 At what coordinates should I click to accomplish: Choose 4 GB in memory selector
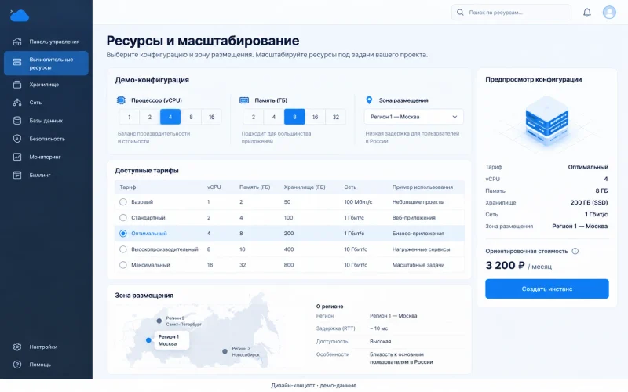pyautogui.click(x=274, y=117)
